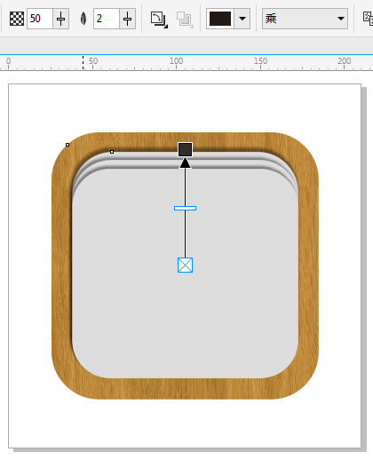Click the shadow feathering feather icon
This screenshot has height=460, width=373.
pyautogui.click(x=83, y=19)
